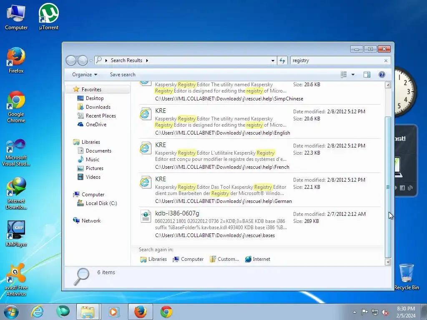
Task: Open the Windows Start menu
Action: pyautogui.click(x=11, y=312)
